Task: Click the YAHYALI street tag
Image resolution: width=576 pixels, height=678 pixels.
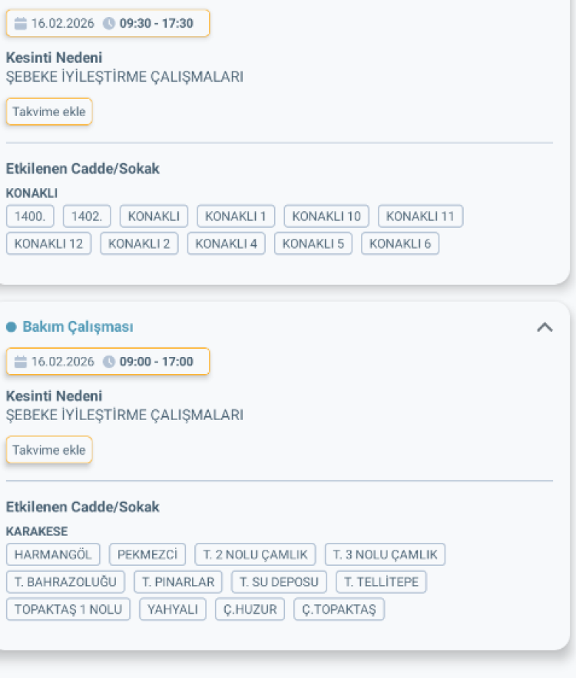Action: 173,610
